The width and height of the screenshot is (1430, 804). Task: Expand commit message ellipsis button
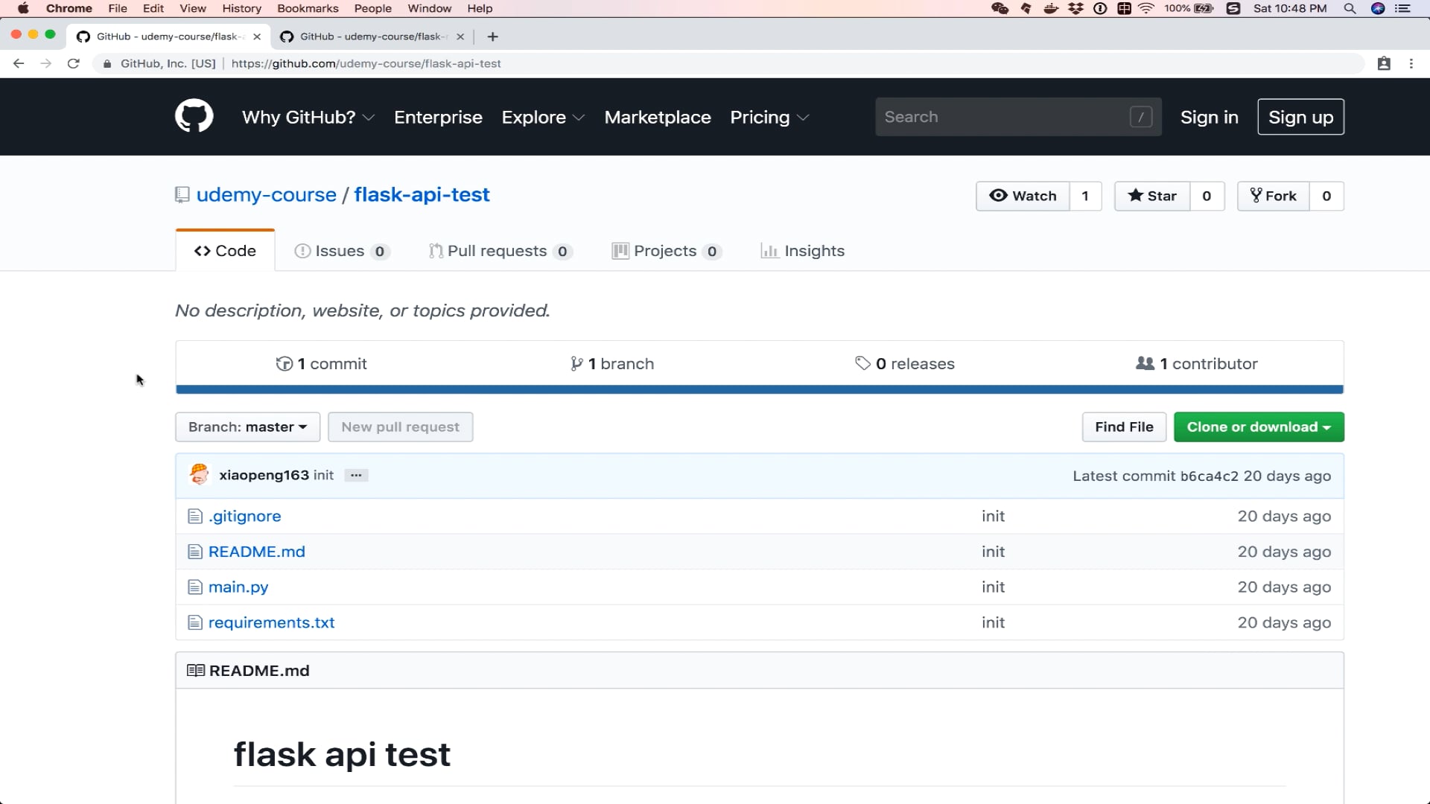[356, 475]
